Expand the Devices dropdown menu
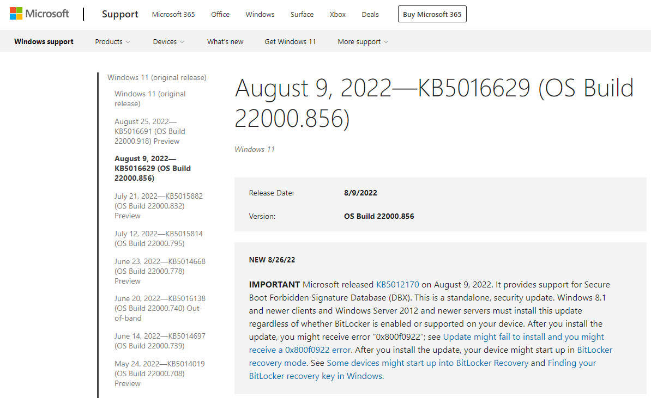 [168, 42]
